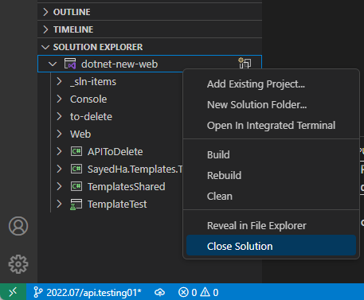Choose Add Existing Project... from context menu
The image size is (364, 300).
click(x=271, y=84)
